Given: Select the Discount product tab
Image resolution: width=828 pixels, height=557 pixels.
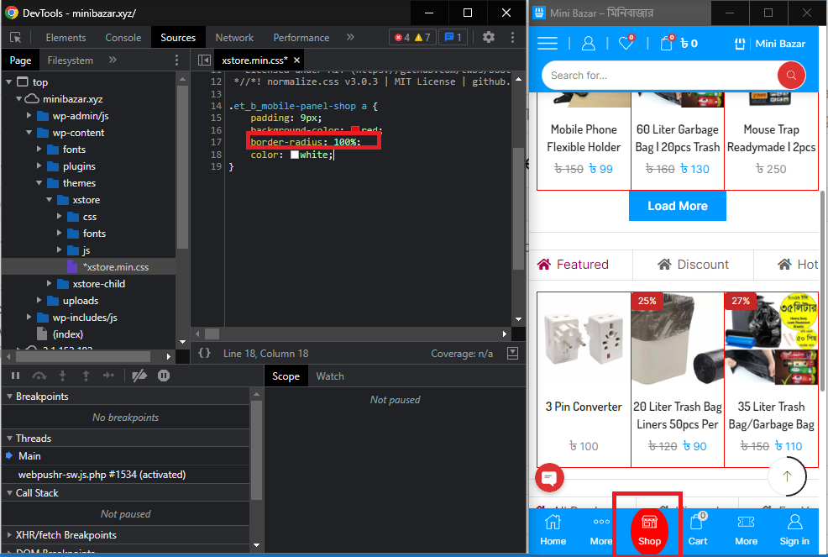Looking at the screenshot, I should pyautogui.click(x=693, y=265).
